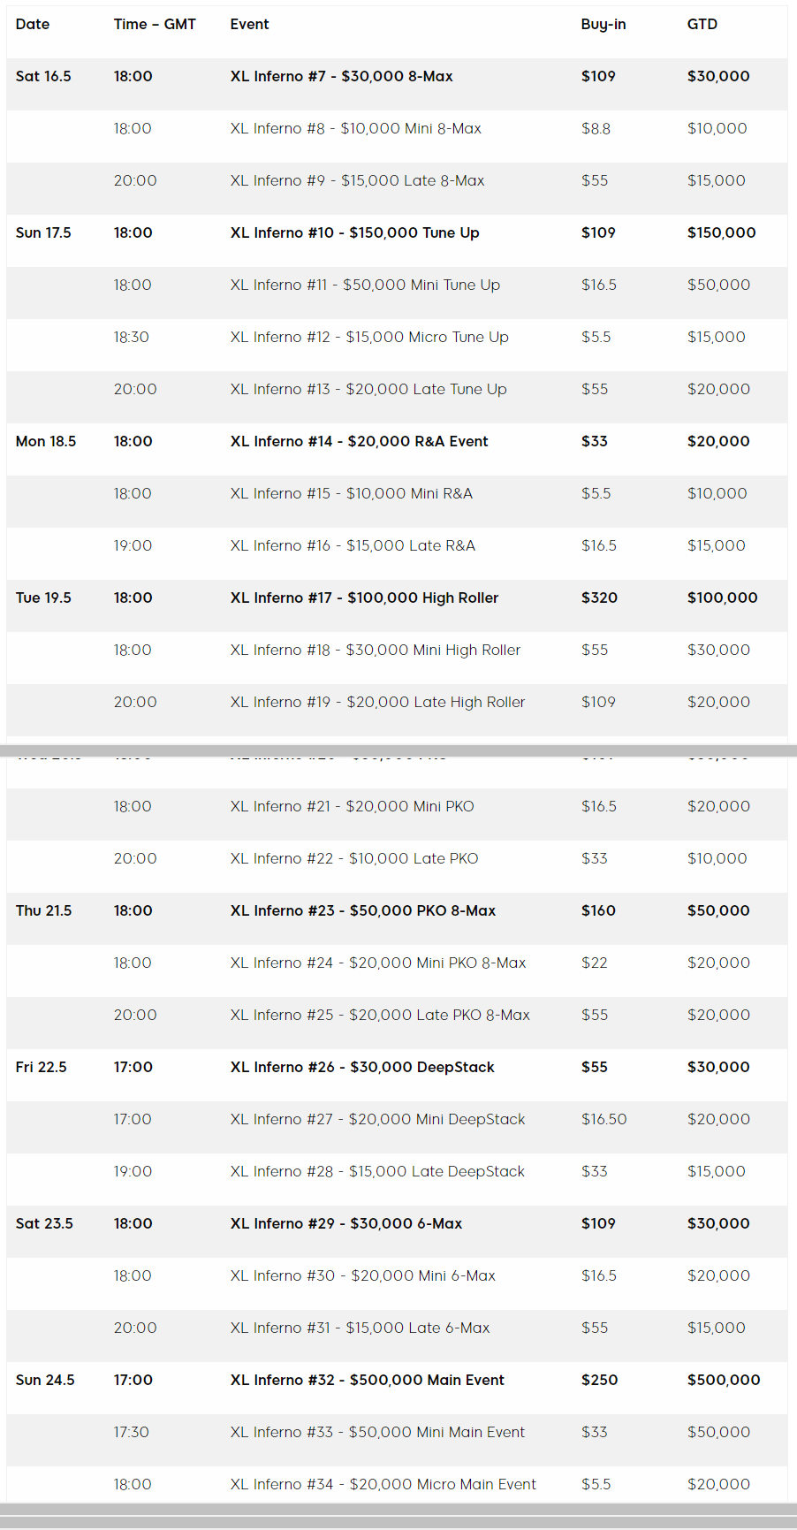Click the $320 buy-in for High Roller
Viewport: 797px width, 1530px height.
coord(599,598)
